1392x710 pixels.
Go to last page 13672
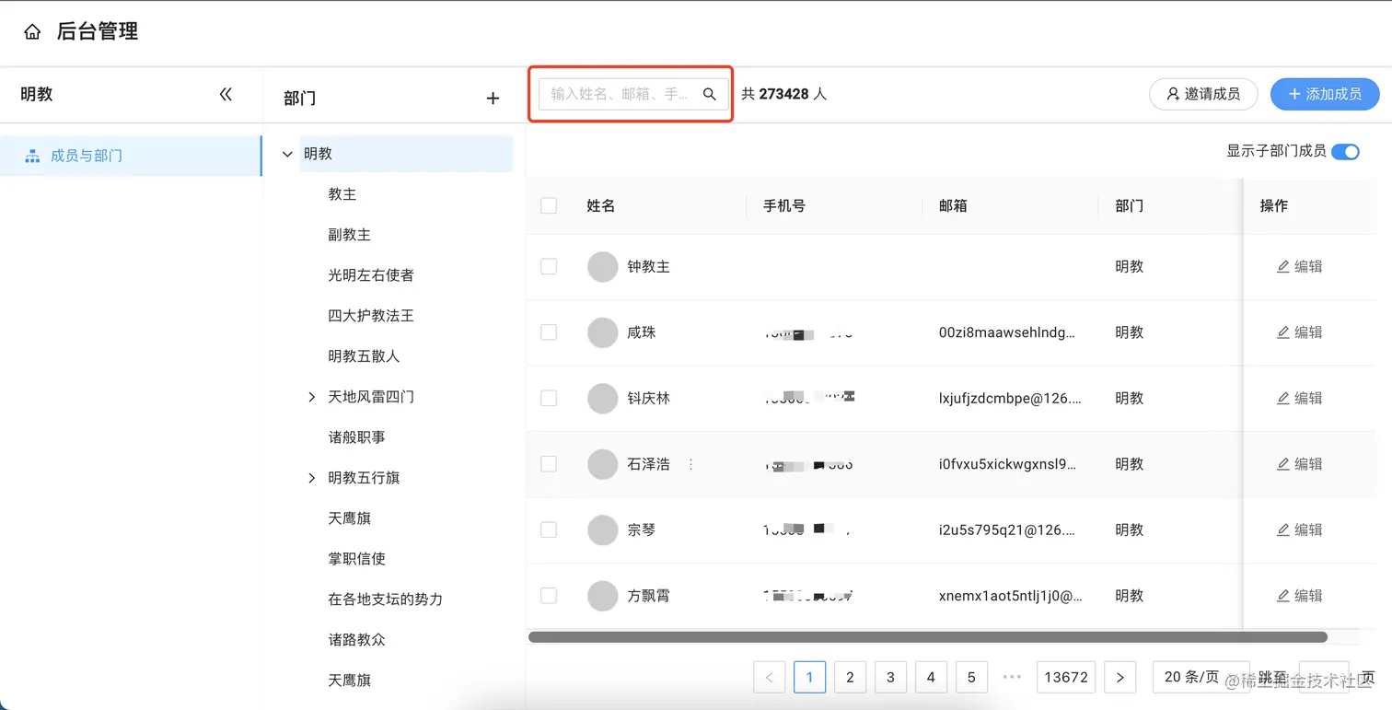click(x=1066, y=677)
